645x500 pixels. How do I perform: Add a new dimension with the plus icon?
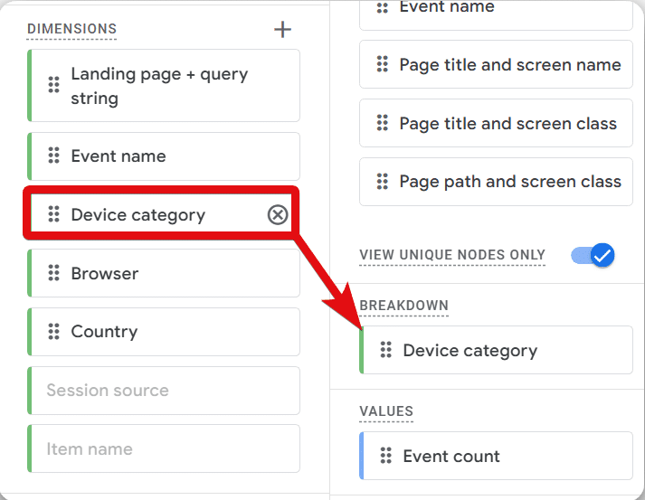pyautogui.click(x=282, y=30)
